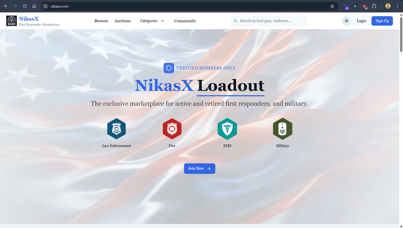The height and width of the screenshot is (228, 403).
Task: Reload the page in browser
Action: click(x=25, y=6)
